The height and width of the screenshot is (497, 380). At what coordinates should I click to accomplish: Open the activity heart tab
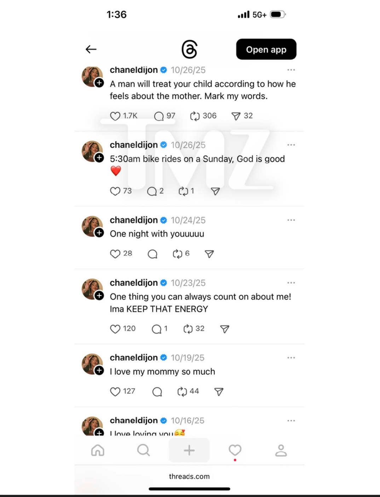point(235,450)
